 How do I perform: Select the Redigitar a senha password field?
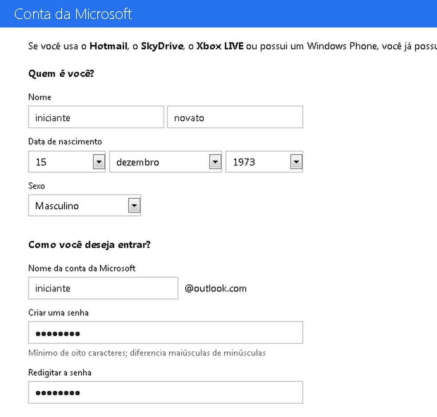pyautogui.click(x=165, y=393)
